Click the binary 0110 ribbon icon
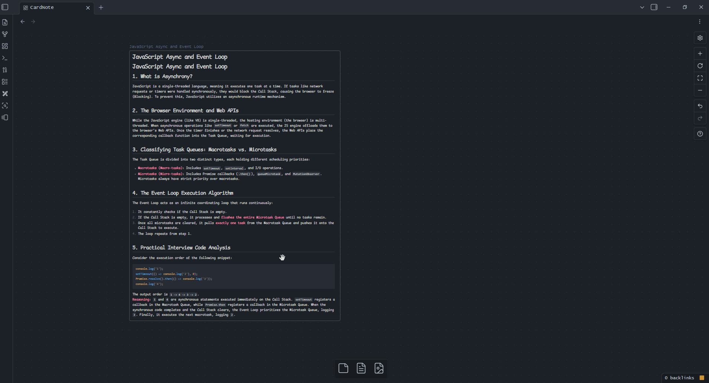709x383 pixels. tap(5, 70)
